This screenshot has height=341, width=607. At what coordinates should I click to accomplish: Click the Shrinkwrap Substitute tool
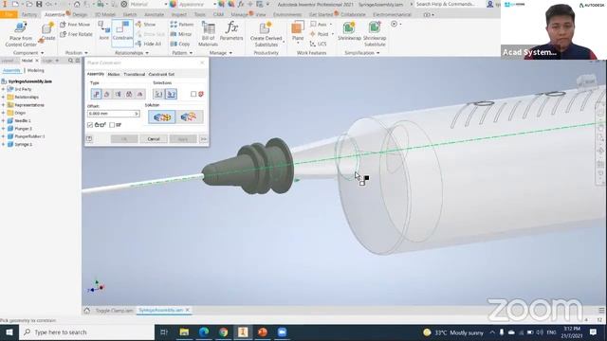[375, 34]
